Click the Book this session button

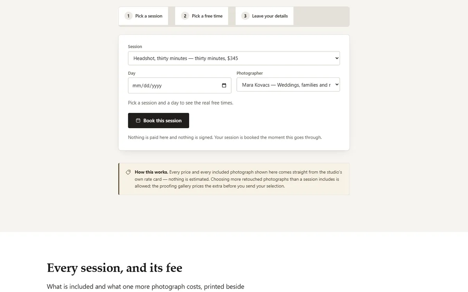pyautogui.click(x=158, y=121)
